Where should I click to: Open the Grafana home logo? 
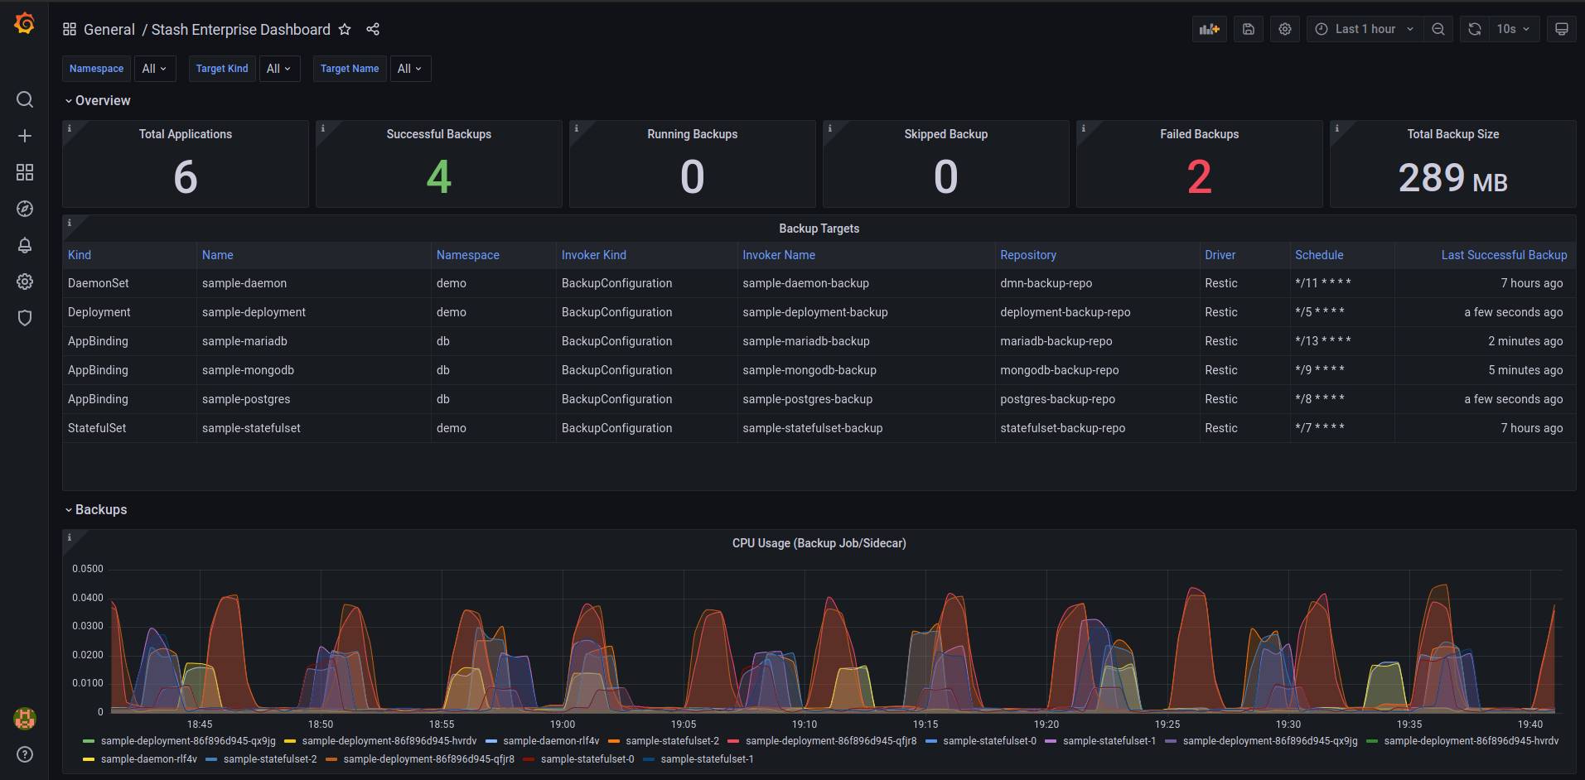coord(25,24)
